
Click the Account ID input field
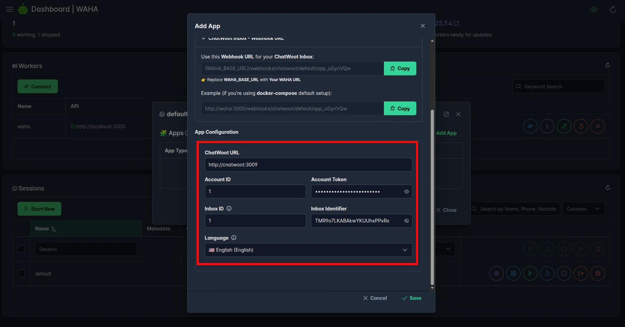(255, 192)
